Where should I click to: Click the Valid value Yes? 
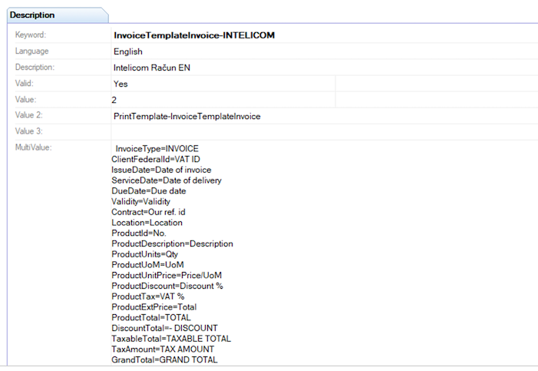(120, 84)
